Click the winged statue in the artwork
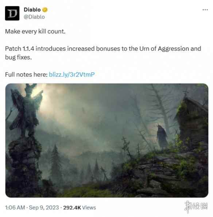 [x=26, y=111]
